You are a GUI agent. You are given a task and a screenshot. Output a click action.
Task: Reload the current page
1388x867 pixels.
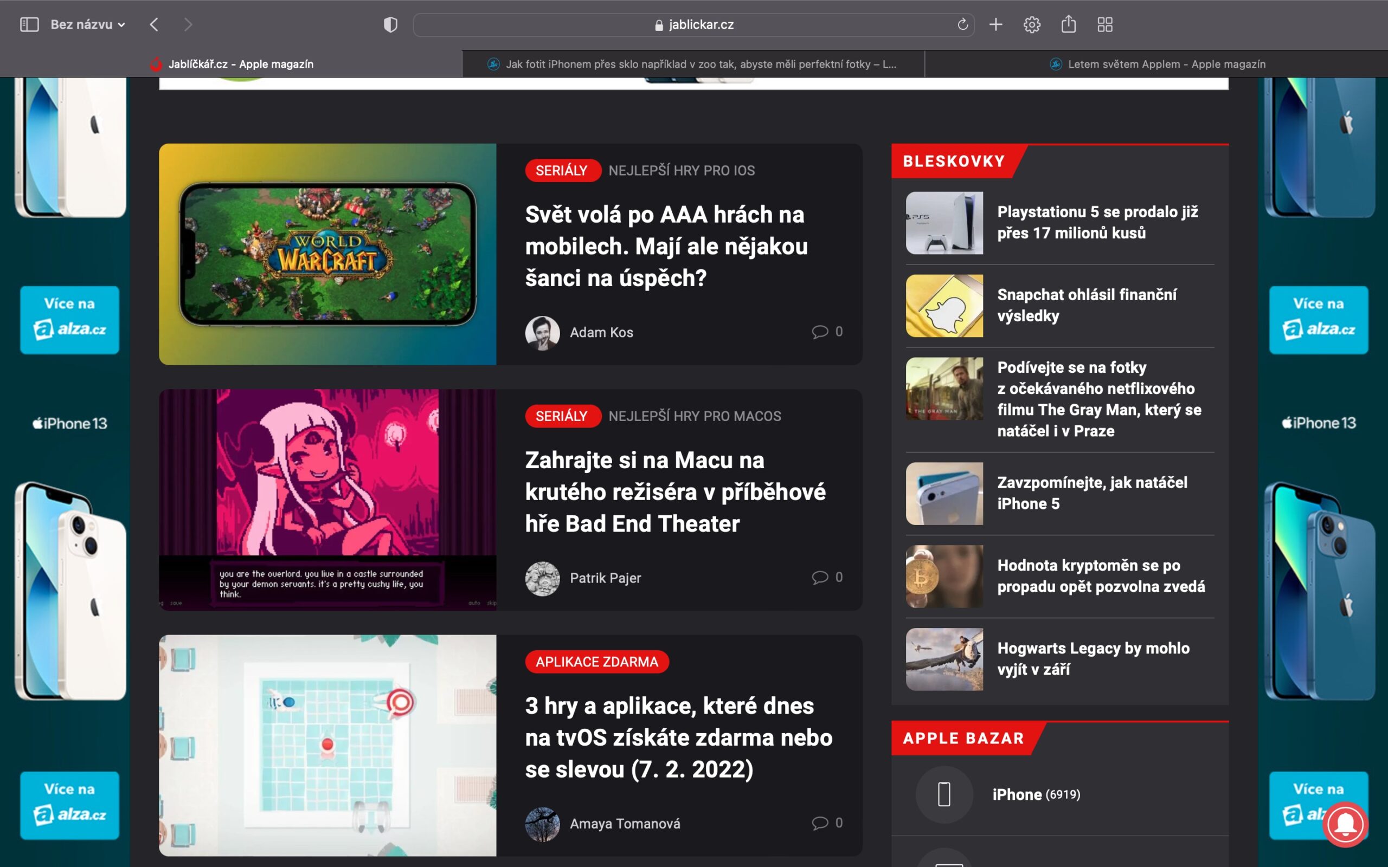pyautogui.click(x=962, y=24)
